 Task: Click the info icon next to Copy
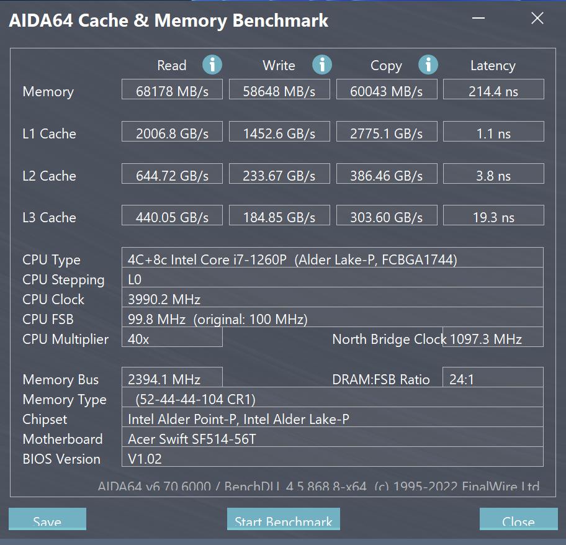pos(428,65)
